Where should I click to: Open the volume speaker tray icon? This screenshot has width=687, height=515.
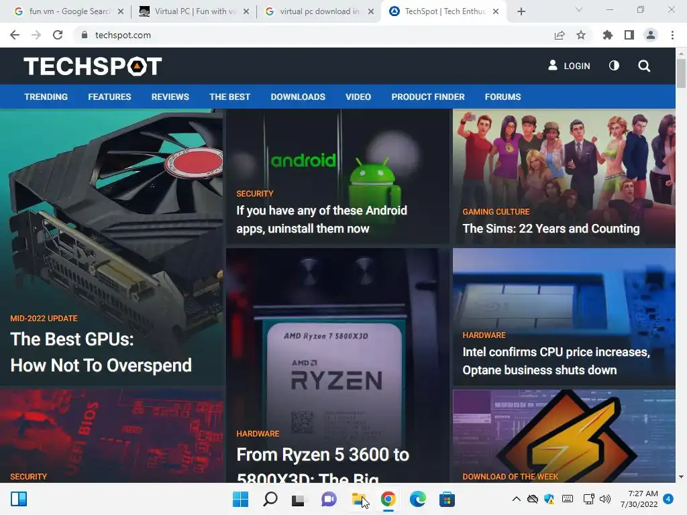click(x=605, y=499)
